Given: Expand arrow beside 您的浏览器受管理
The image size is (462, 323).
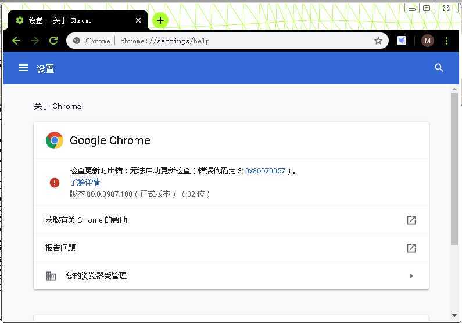Looking at the screenshot, I should (x=411, y=275).
